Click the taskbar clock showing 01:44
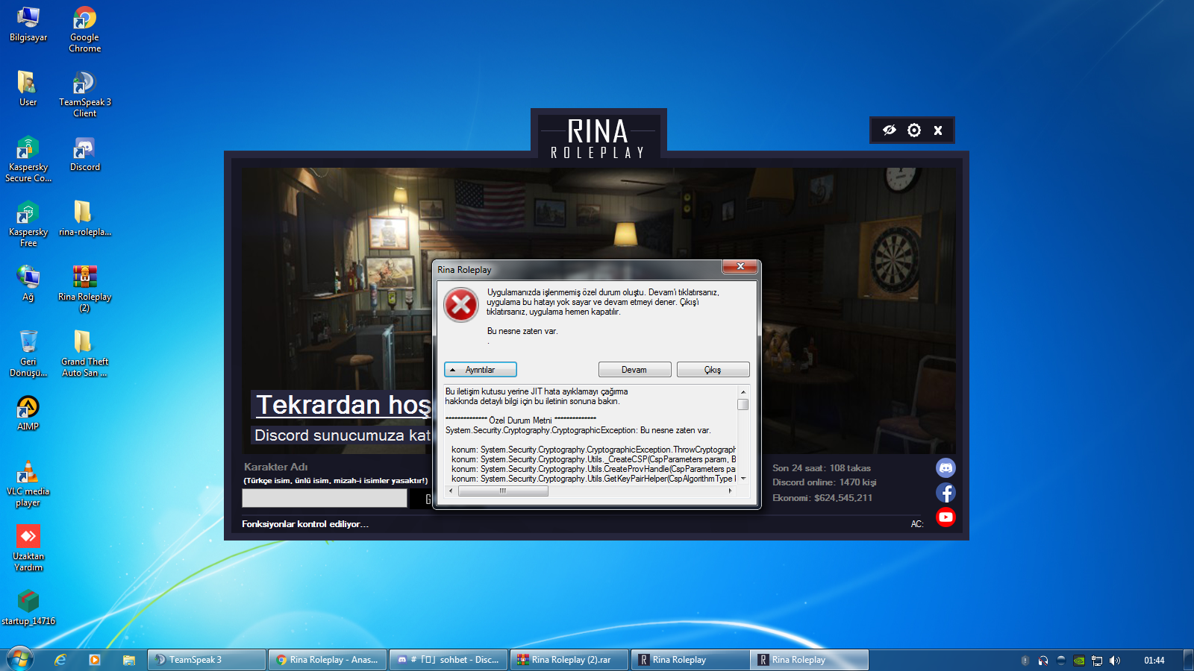 click(x=1154, y=661)
